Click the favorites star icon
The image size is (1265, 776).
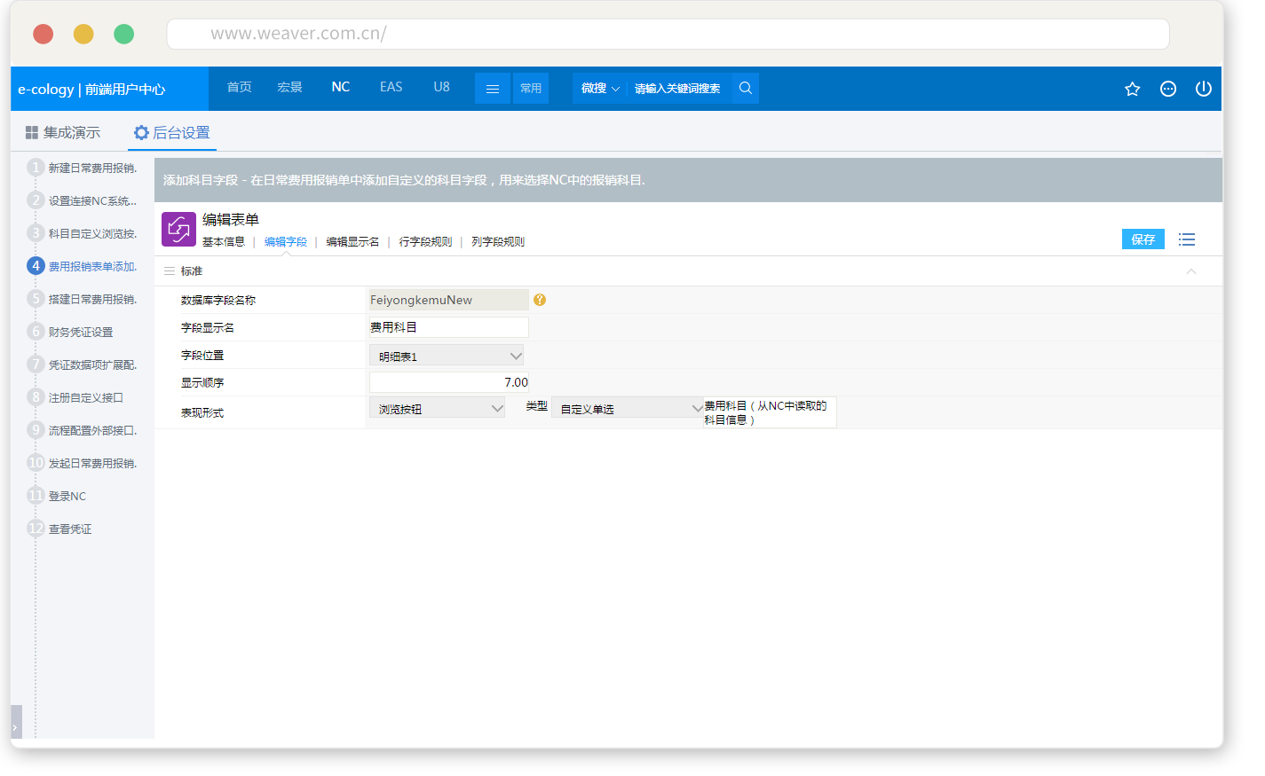point(1132,89)
